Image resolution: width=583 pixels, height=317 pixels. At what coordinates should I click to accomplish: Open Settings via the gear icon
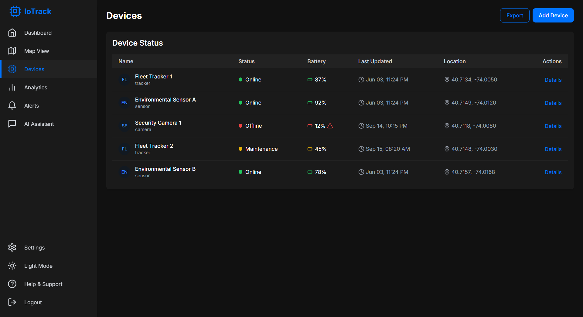12,247
